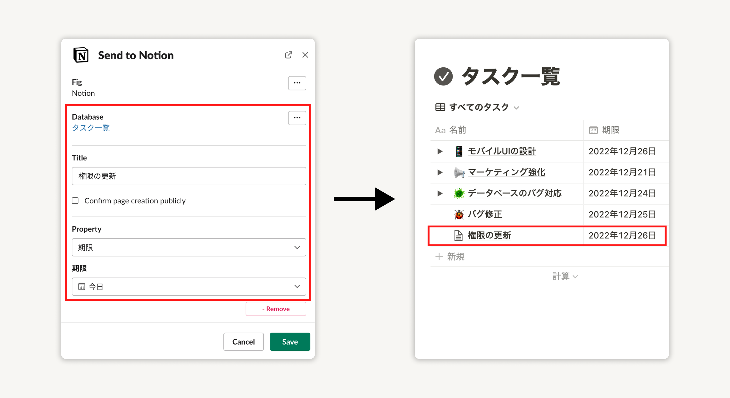Click the page icon next to 権限の更新
Image resolution: width=730 pixels, height=398 pixels.
click(x=458, y=235)
